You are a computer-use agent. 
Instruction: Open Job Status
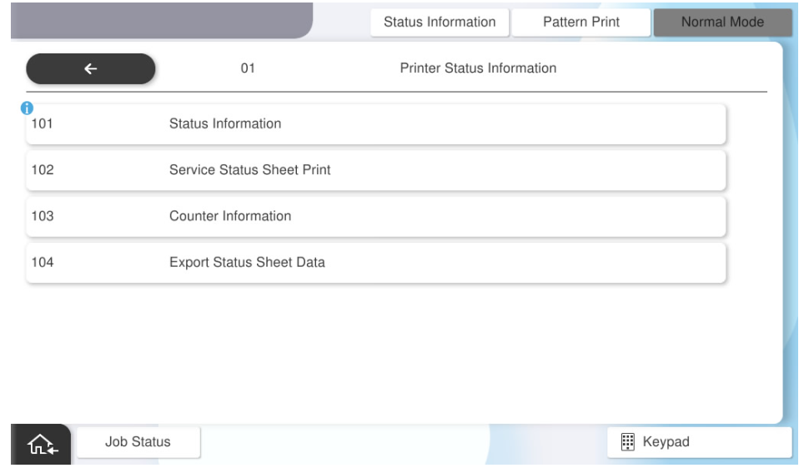click(x=138, y=441)
